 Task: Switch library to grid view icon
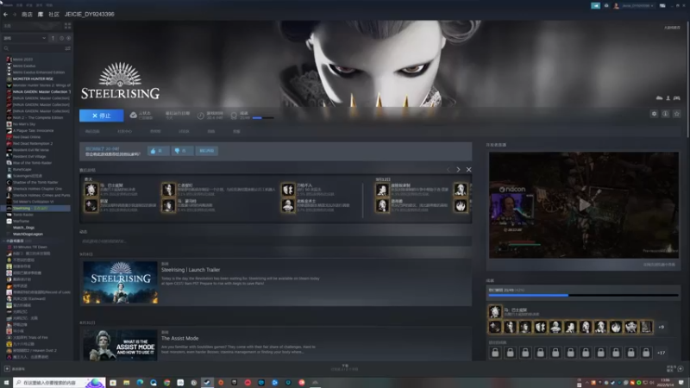click(68, 26)
